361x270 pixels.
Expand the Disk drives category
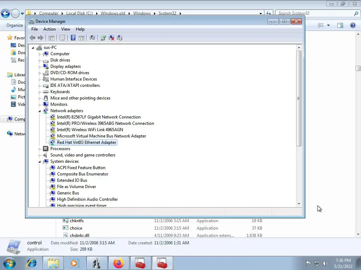click(x=39, y=60)
